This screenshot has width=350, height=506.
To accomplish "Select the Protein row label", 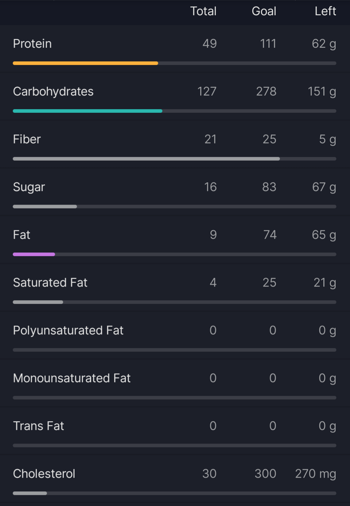I will (x=32, y=44).
